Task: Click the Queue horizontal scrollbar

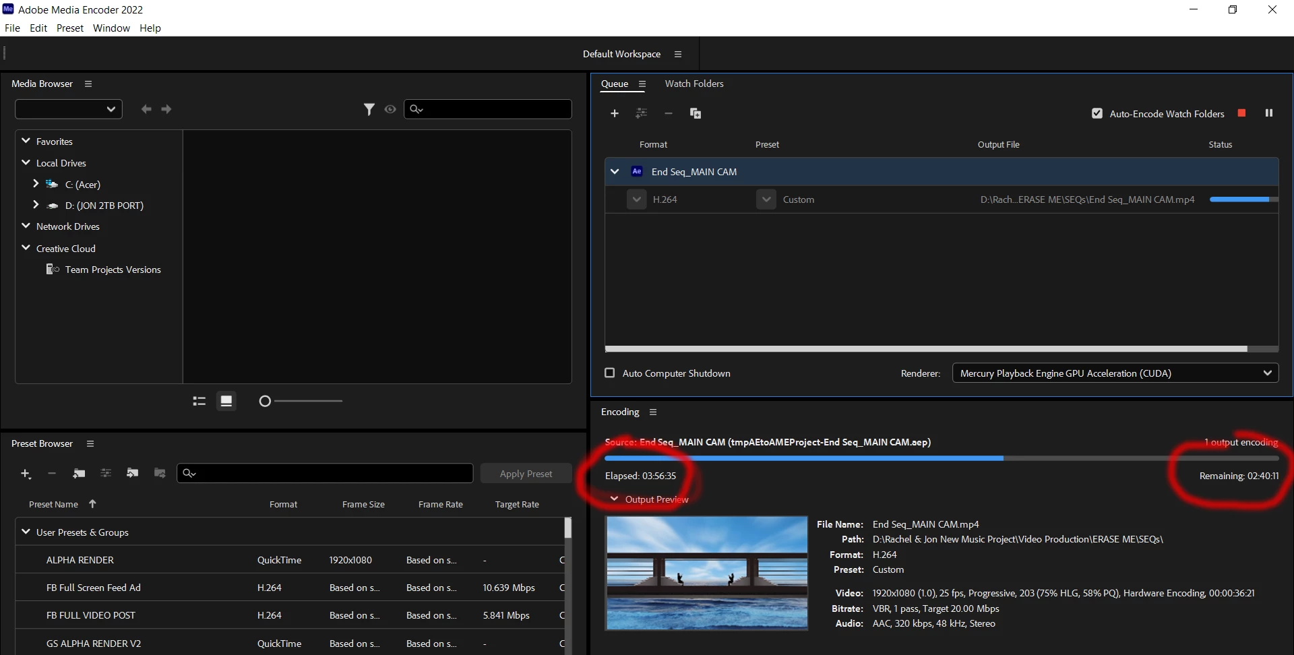Action: pos(926,349)
